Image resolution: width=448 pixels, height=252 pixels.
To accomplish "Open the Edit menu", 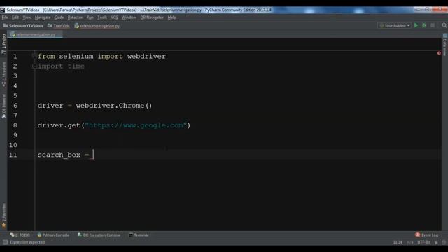I will coord(15,17).
